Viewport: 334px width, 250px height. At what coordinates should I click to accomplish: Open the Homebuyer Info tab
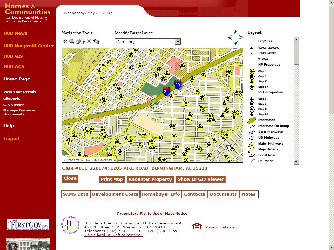(161, 194)
